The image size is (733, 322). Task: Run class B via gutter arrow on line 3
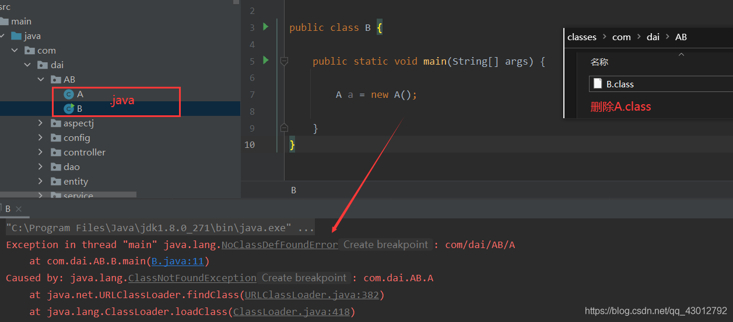(x=265, y=27)
